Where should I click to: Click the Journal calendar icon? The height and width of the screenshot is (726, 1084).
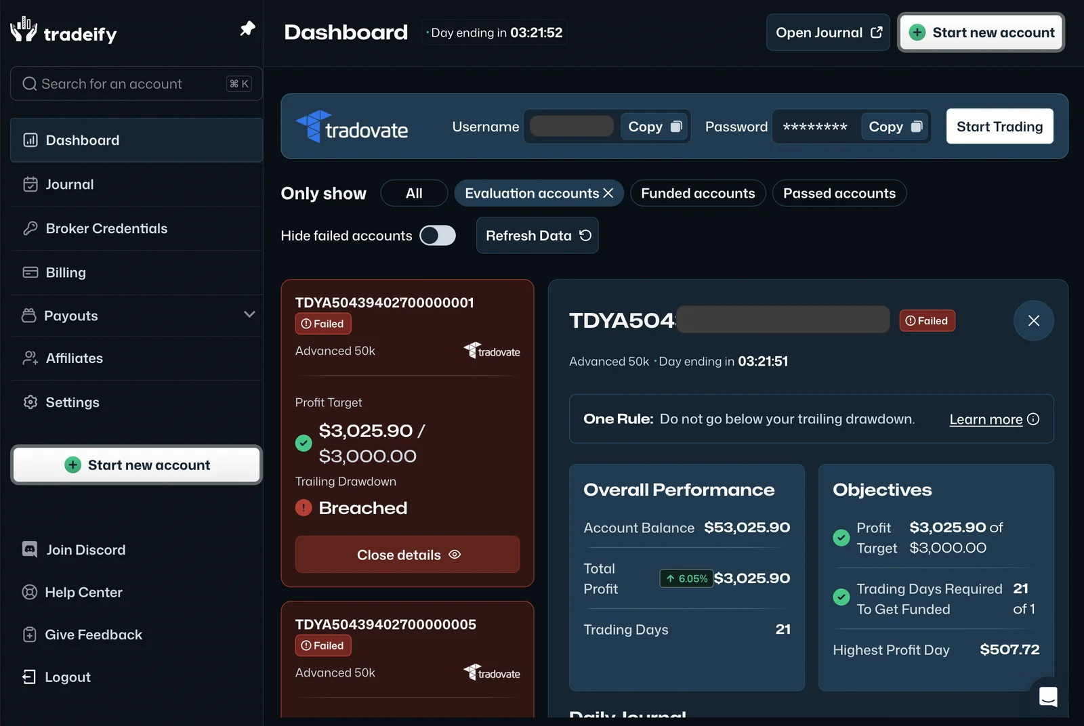[30, 184]
